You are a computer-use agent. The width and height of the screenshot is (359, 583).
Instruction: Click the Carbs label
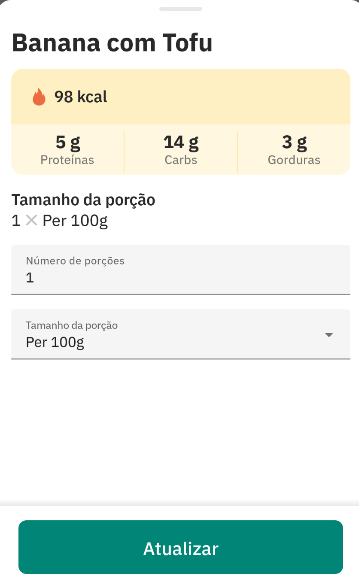click(x=181, y=160)
